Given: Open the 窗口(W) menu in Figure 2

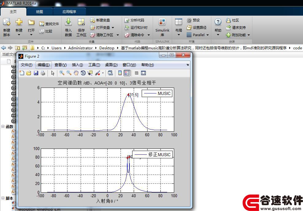Looking at the screenshot, I should coord(129,65).
